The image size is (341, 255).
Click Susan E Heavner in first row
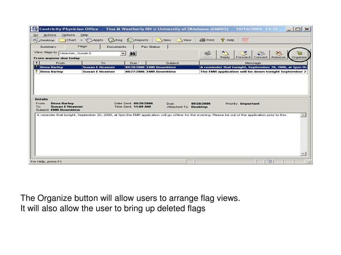point(99,67)
